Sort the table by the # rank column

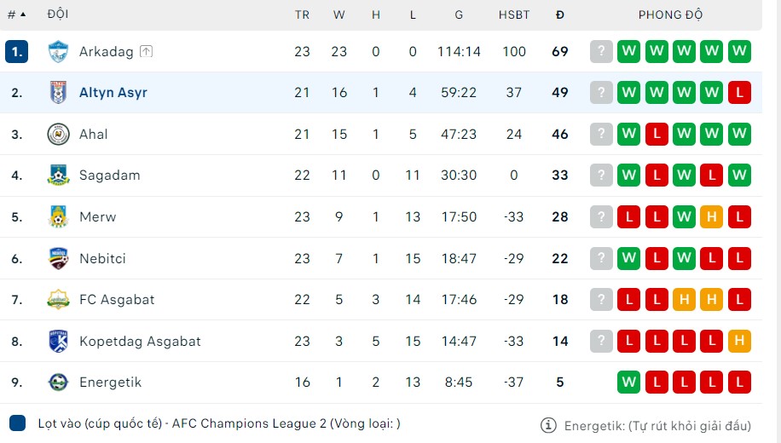point(16,14)
